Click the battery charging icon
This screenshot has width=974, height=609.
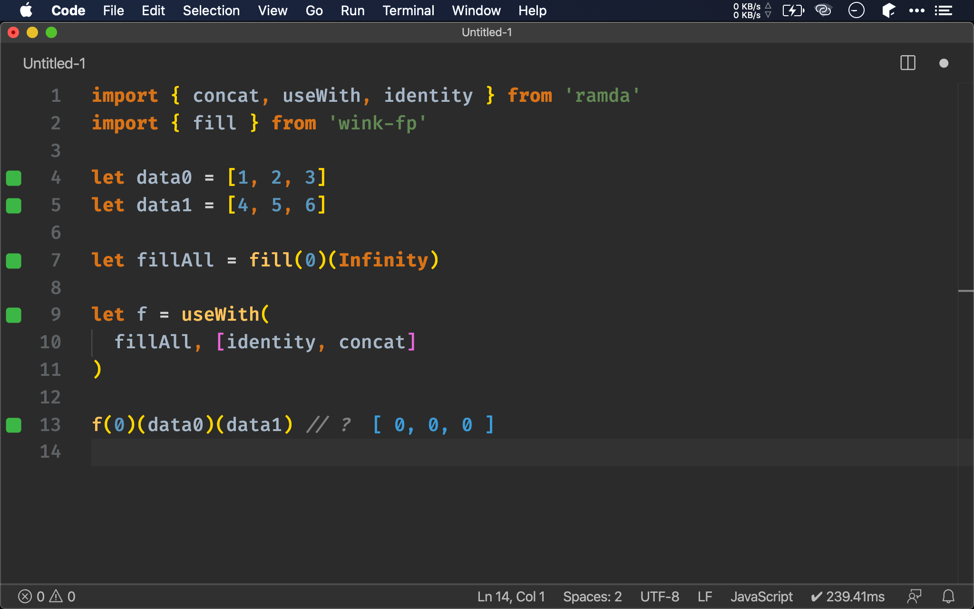coord(793,10)
